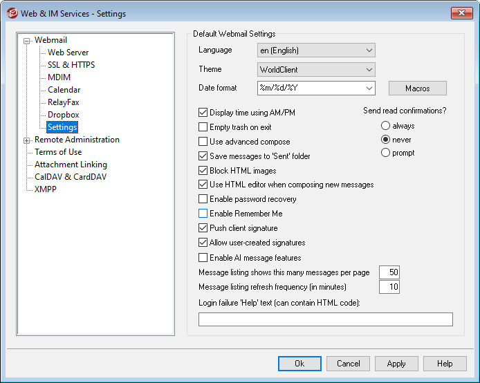Screen dimensions: 480x383
Task: Toggle Display time using AM/PM
Action: [203, 113]
